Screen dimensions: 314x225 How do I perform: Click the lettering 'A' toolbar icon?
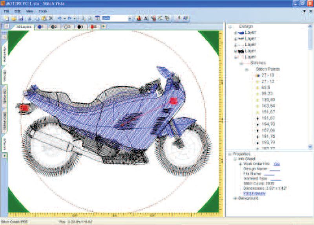point(146,18)
